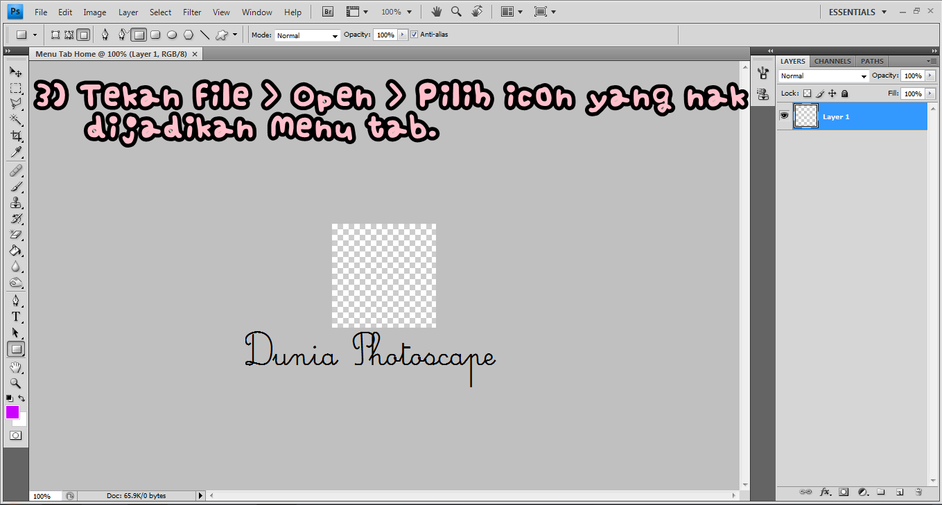Click the status bar zoom percentage field

click(x=45, y=496)
